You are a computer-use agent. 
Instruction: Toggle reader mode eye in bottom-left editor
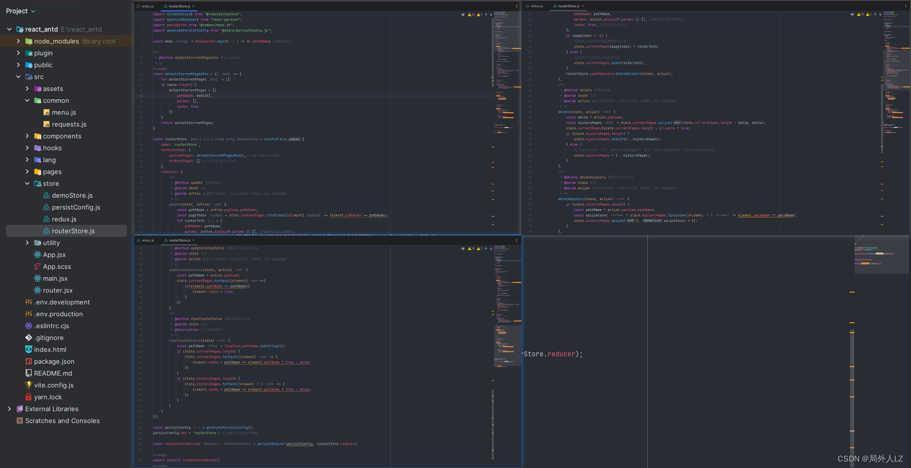point(463,249)
